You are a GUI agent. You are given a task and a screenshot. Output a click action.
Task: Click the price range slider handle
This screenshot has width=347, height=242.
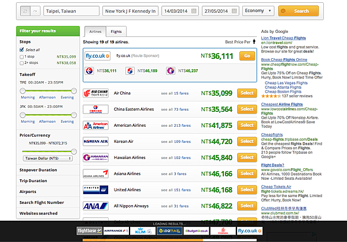[74, 152]
